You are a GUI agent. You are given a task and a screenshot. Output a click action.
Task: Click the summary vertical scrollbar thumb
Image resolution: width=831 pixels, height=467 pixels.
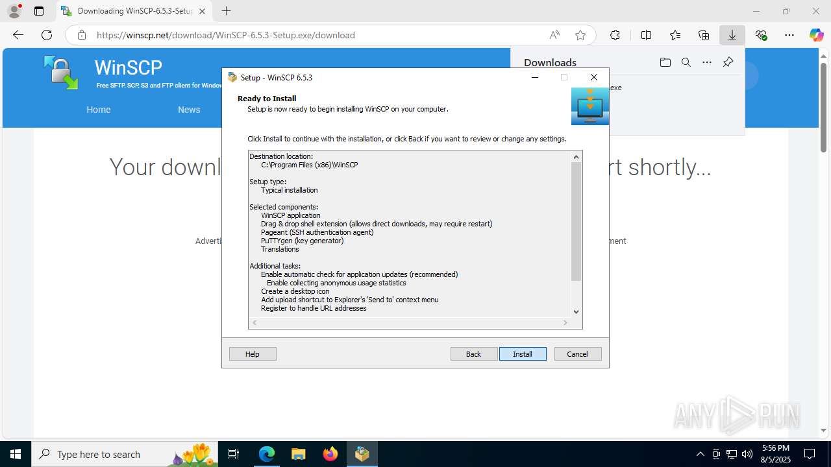point(576,222)
